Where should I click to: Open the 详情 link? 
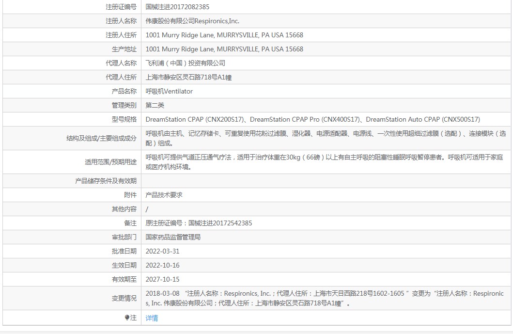tap(152, 318)
